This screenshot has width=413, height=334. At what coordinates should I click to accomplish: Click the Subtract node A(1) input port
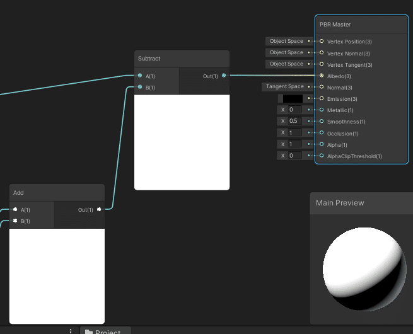(140, 76)
